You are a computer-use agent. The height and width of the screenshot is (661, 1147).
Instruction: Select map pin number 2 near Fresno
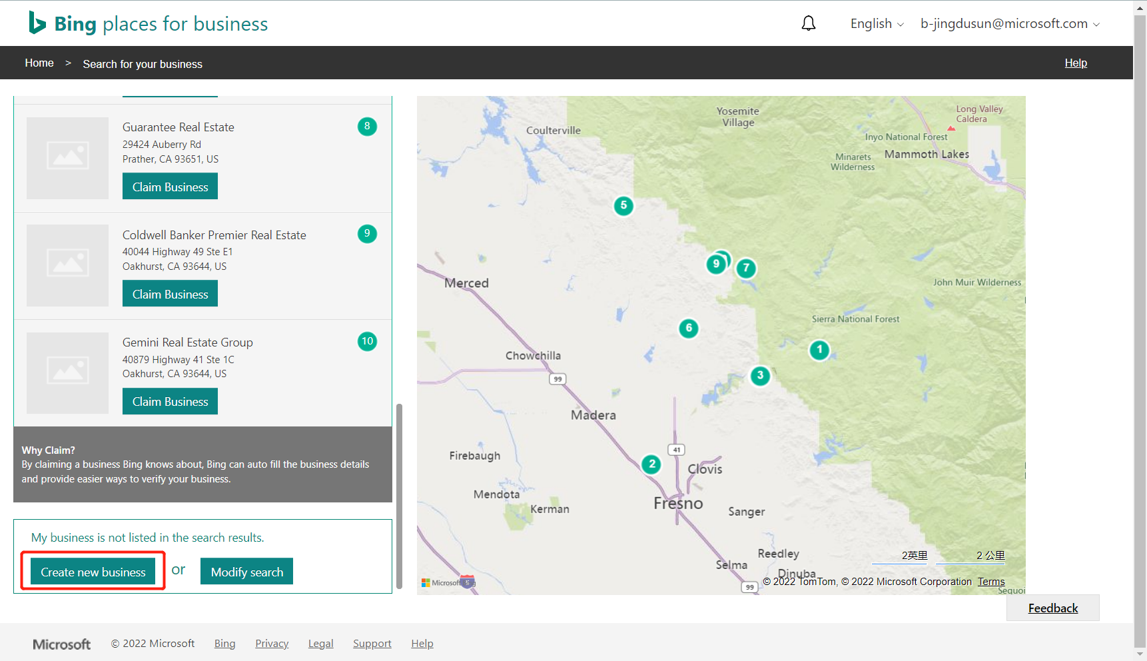click(651, 464)
